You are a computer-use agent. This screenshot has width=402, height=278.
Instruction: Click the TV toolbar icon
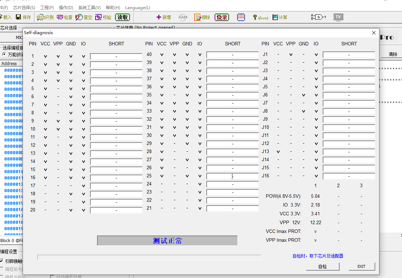pos(338,17)
